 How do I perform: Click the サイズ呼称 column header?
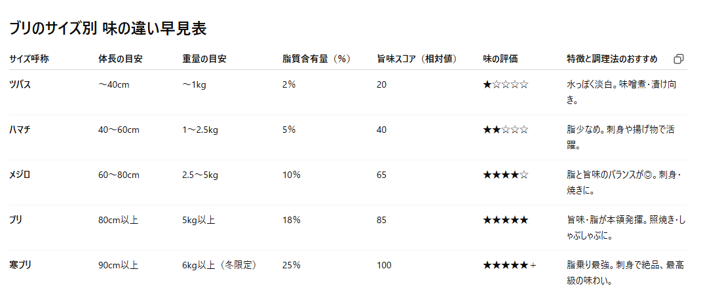(x=29, y=59)
